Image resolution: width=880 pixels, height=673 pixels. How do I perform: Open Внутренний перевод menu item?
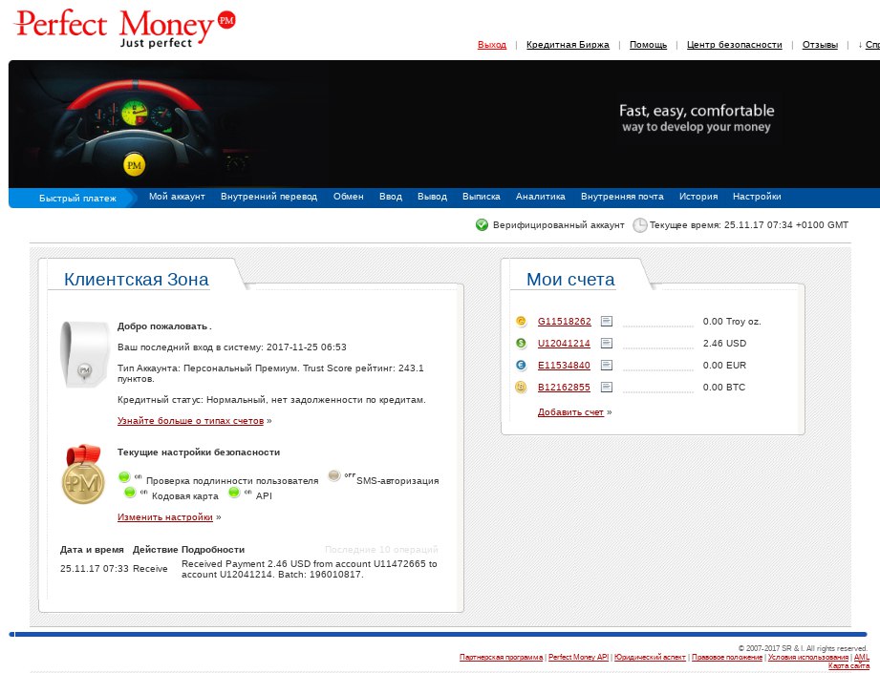tap(268, 197)
